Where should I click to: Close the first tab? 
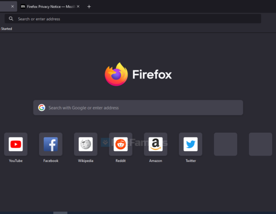12,6
